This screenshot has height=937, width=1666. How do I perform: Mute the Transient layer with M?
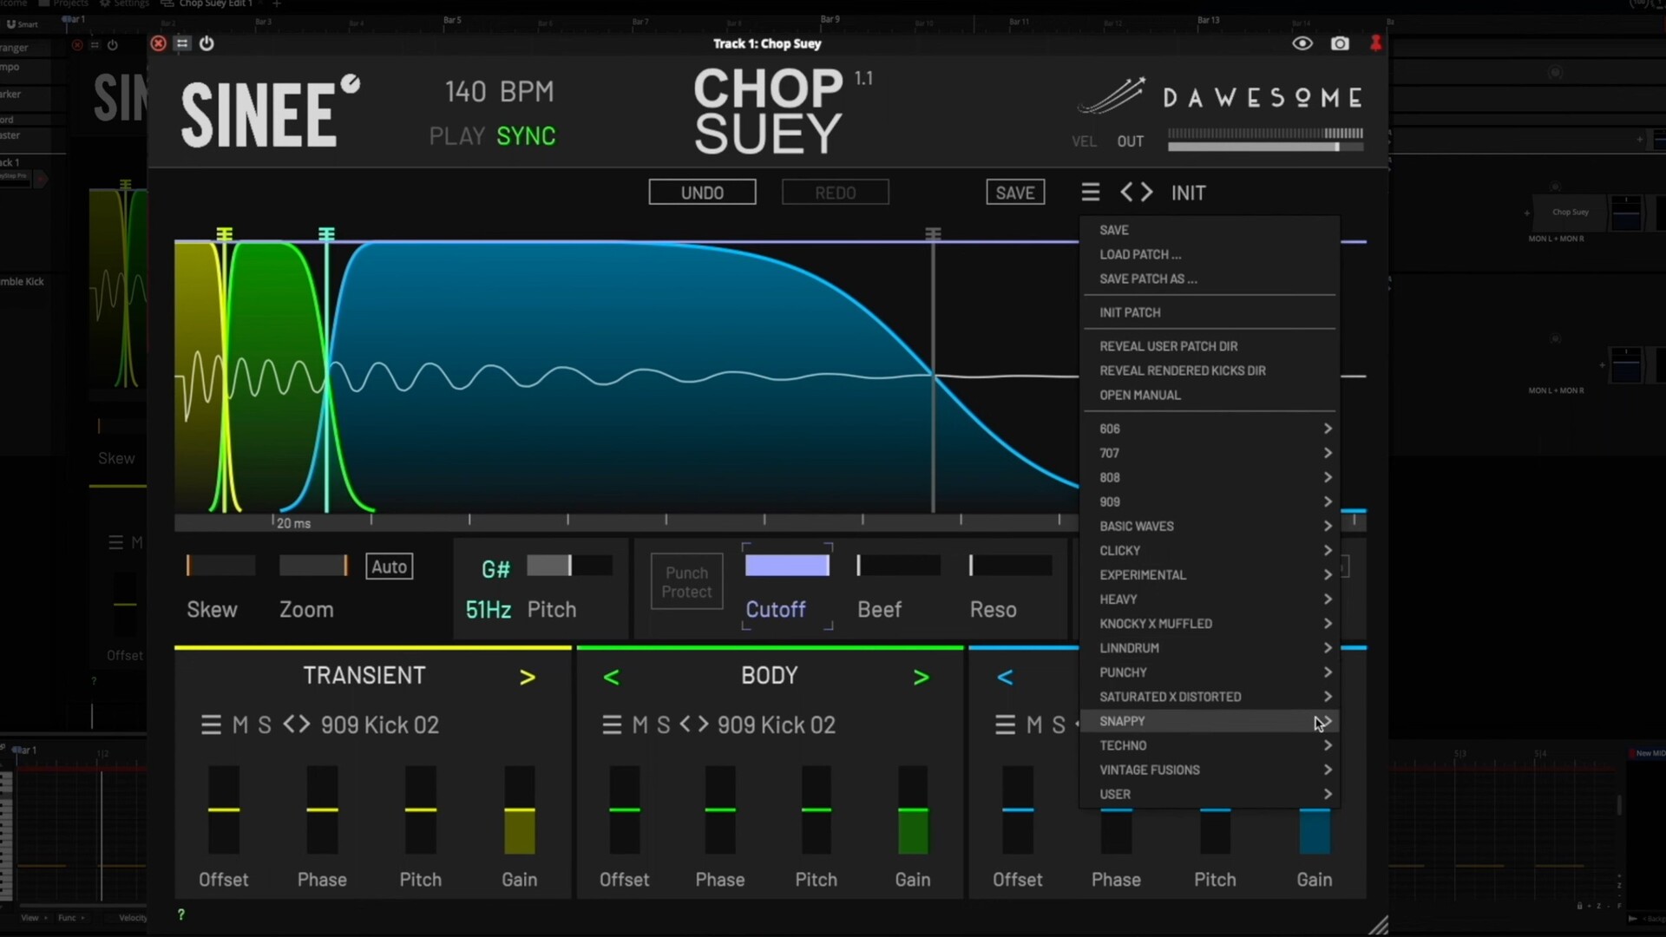tap(240, 725)
